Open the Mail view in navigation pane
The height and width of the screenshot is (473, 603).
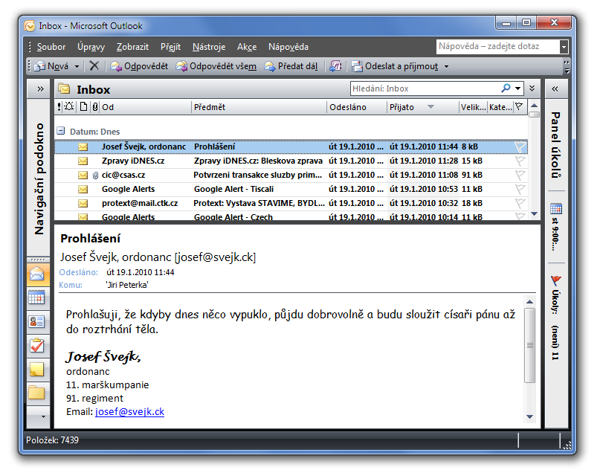click(37, 274)
